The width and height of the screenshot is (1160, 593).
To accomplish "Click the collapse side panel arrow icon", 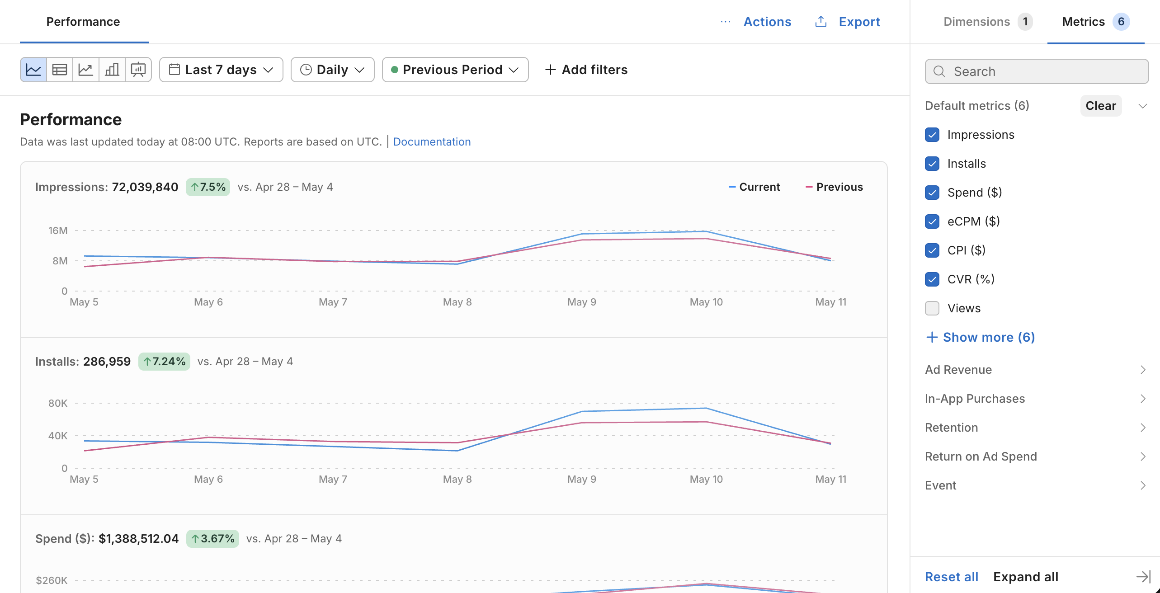I will (1143, 576).
